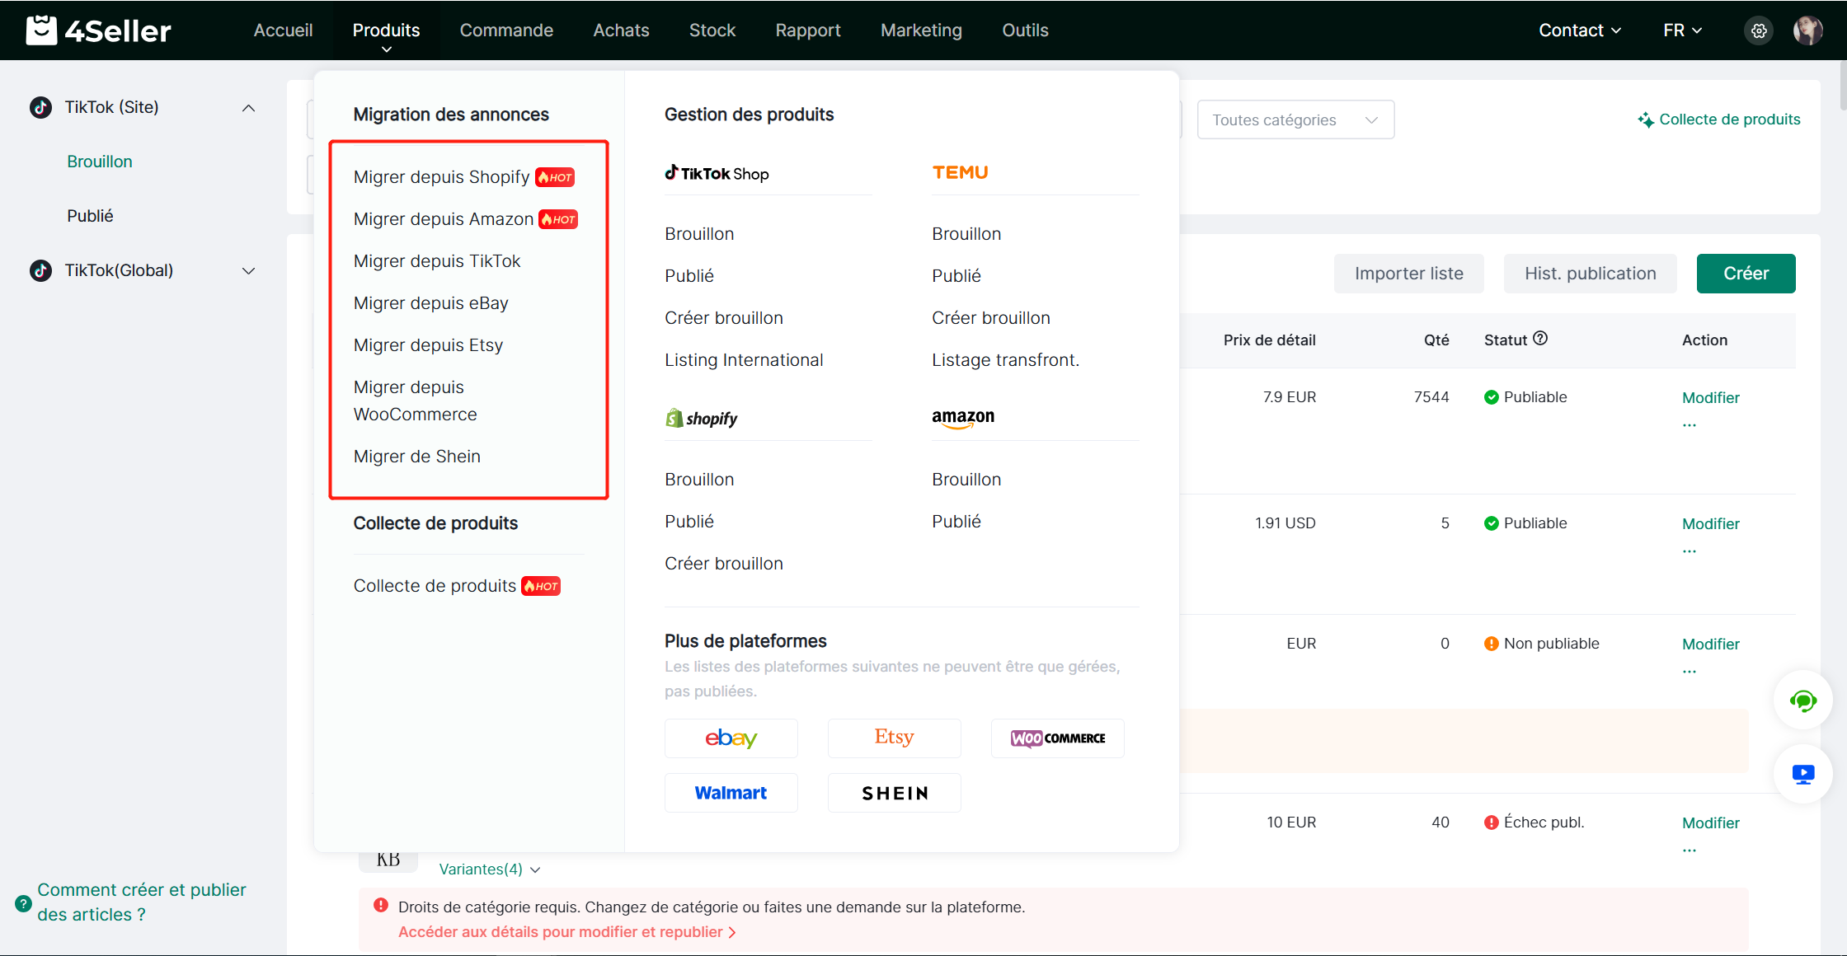Click Modifier for the 7.9 EUR row

[x=1711, y=398]
